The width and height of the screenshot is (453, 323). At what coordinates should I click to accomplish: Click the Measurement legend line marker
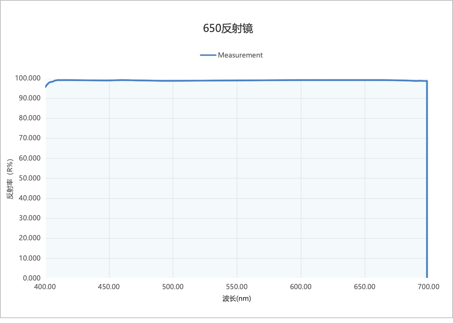coord(207,55)
